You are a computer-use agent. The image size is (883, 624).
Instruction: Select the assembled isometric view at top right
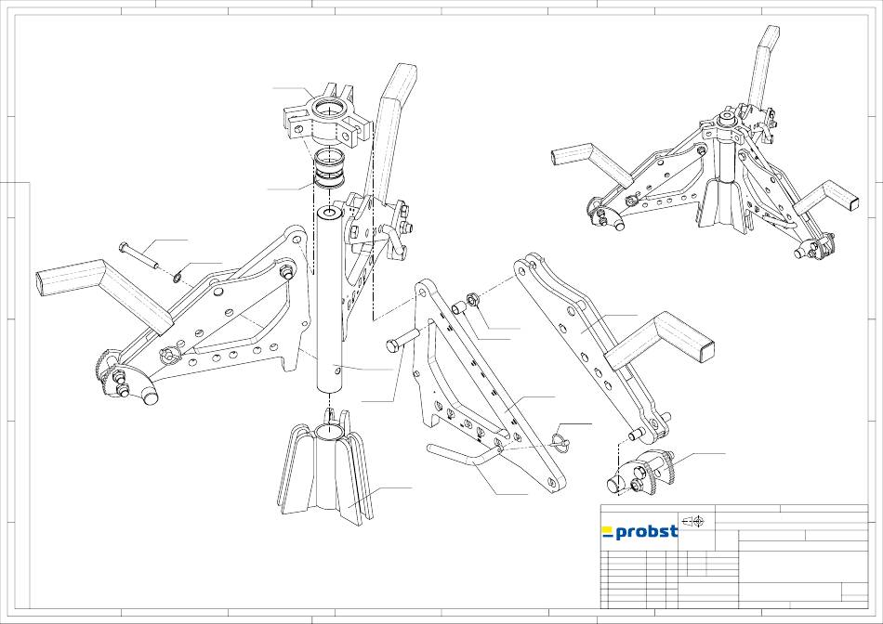706,144
